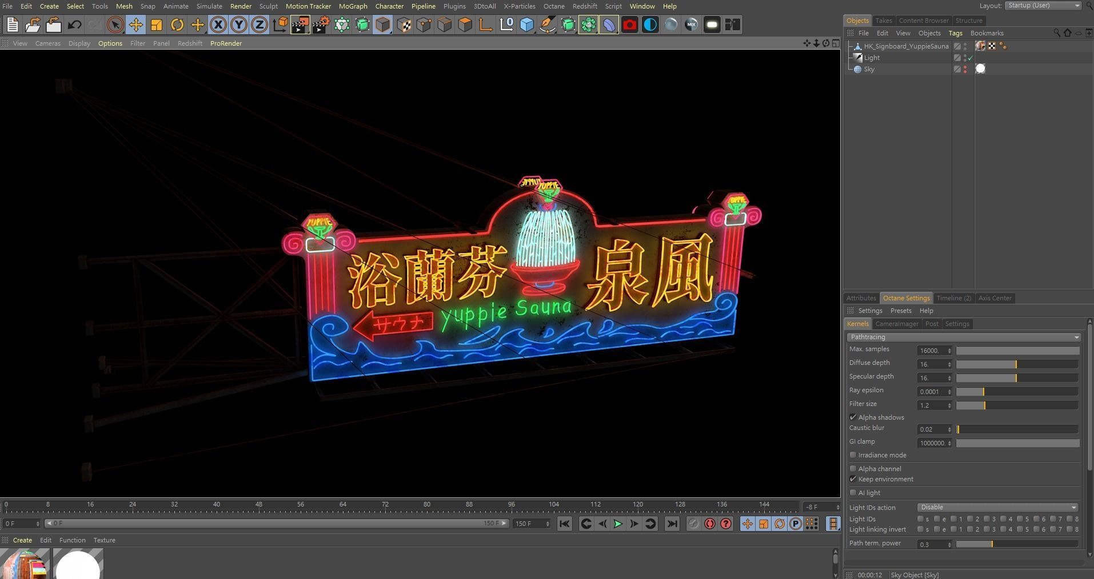
Task: Open Texture menu in material manager
Action: pyautogui.click(x=105, y=540)
